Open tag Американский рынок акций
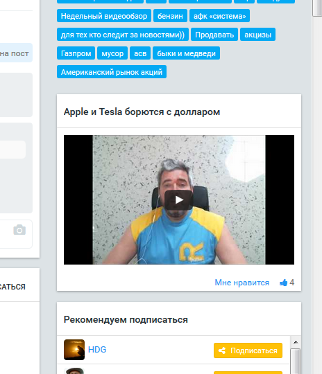 click(x=112, y=72)
